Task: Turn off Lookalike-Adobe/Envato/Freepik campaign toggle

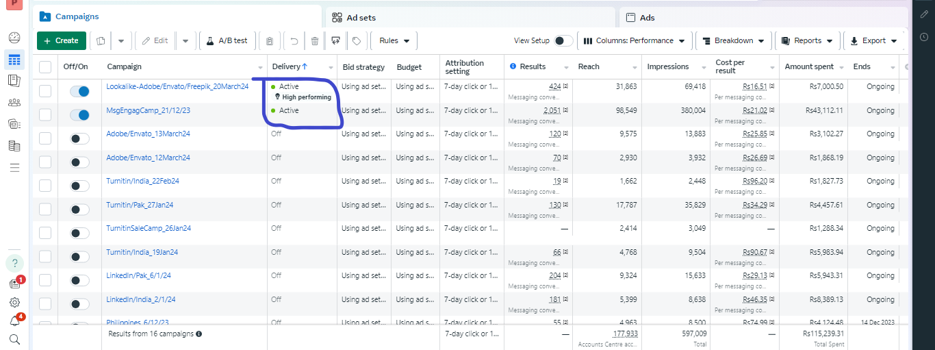Action: [80, 91]
